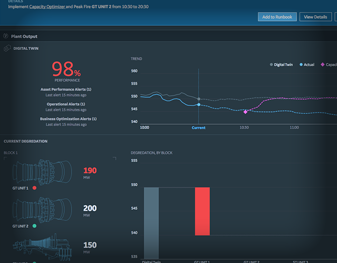
Task: Toggle the Digital Twin legend series
Action: 281,65
